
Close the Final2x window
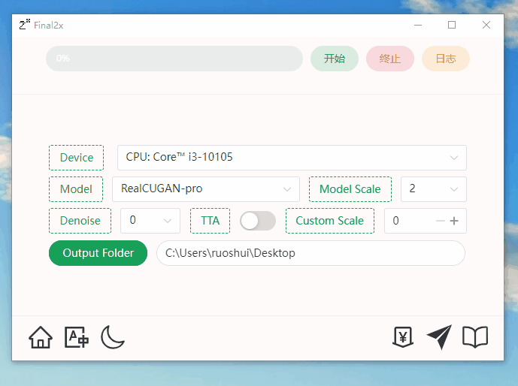pos(486,25)
